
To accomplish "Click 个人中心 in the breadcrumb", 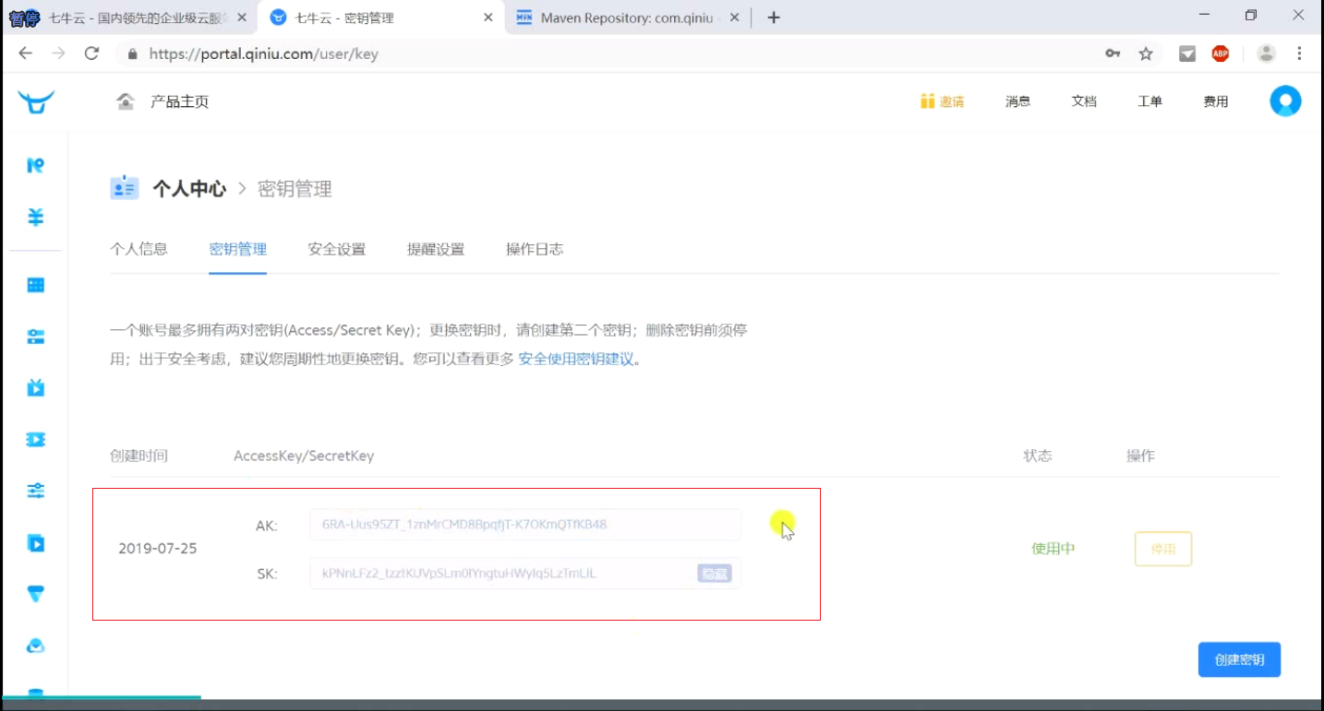I will 189,189.
